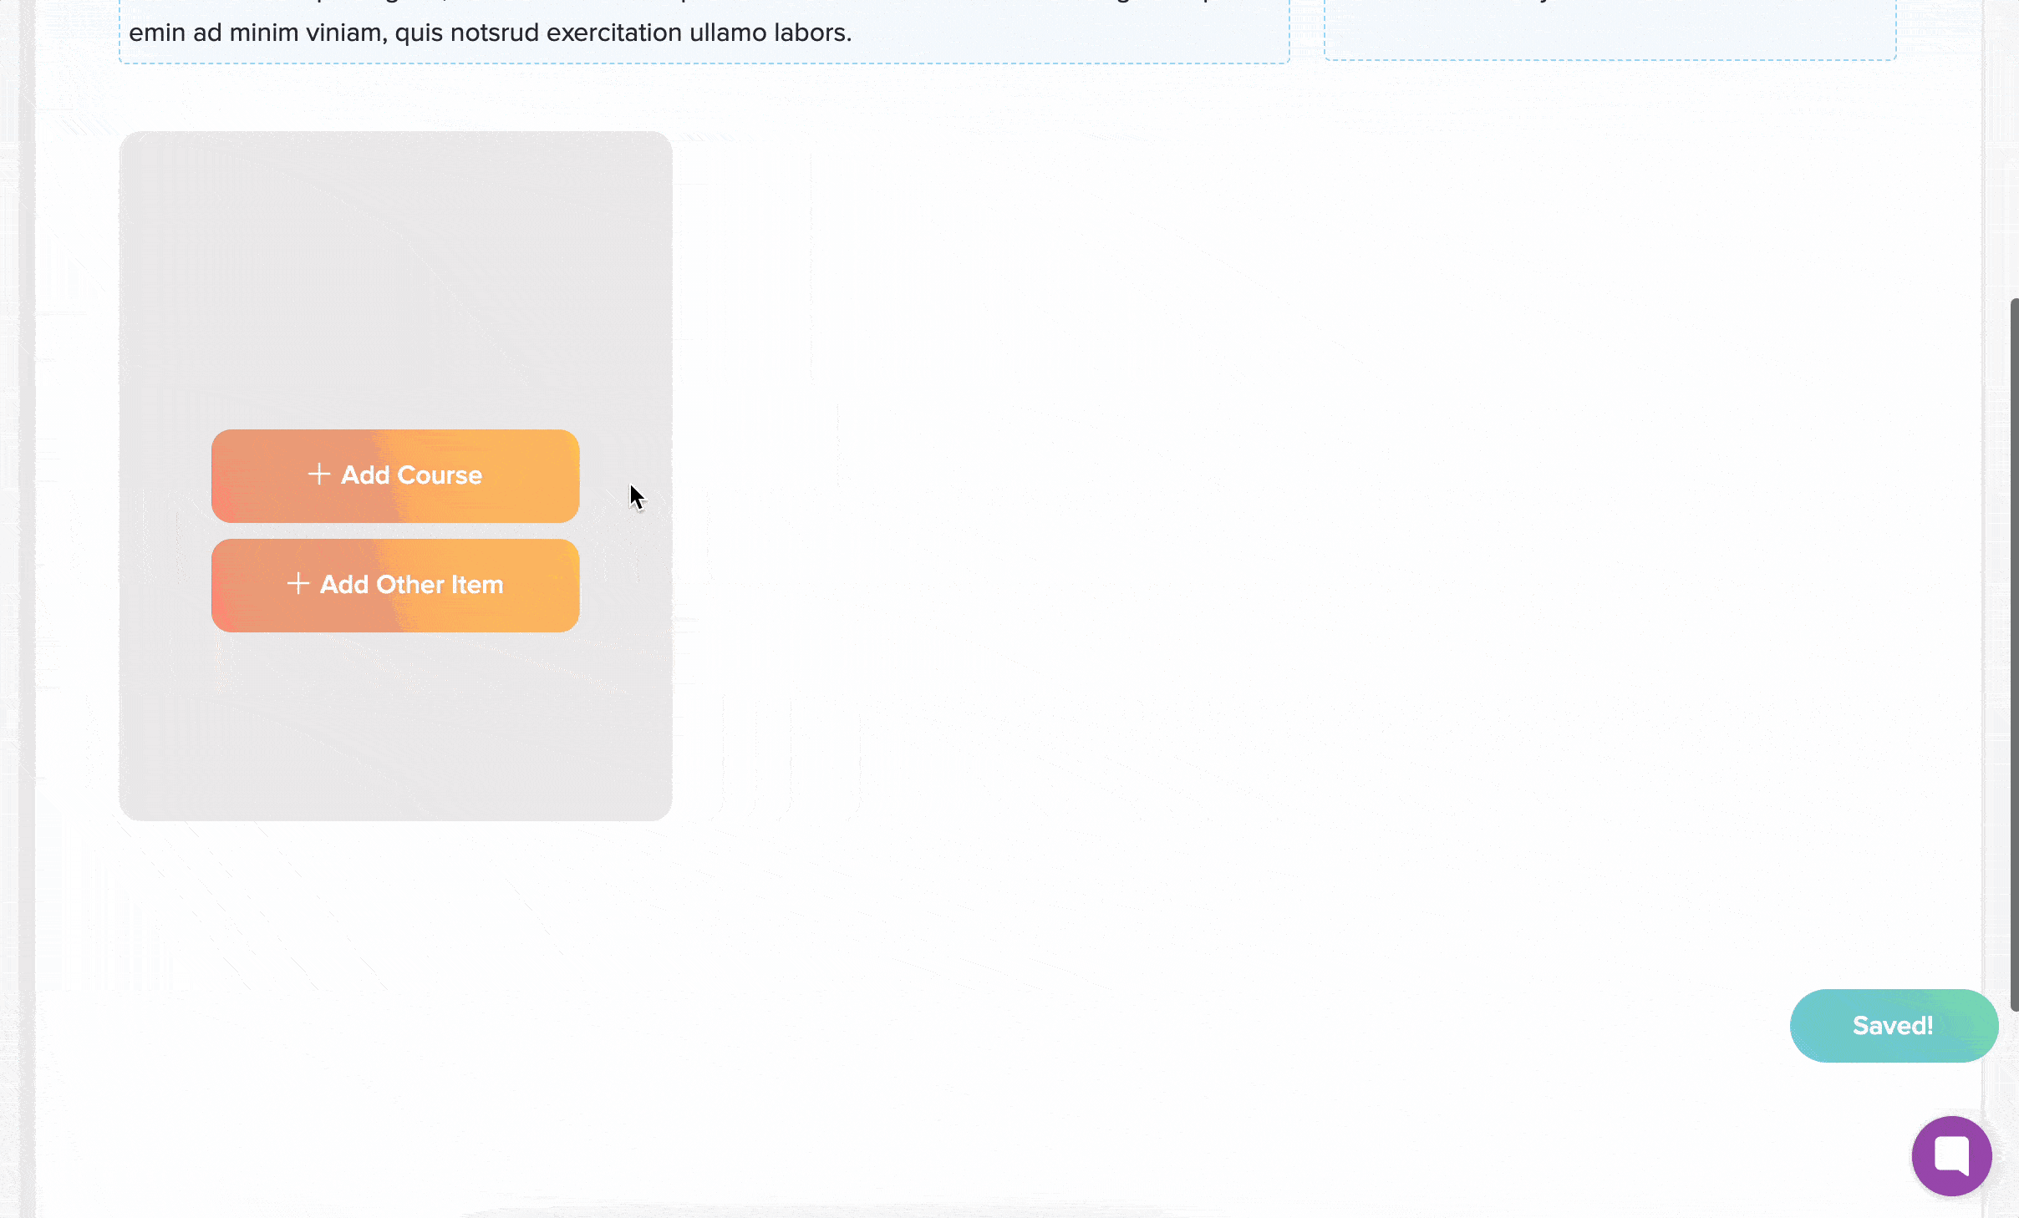Place cursor after the word 'labors.'
Viewport: 2019px width, 1218px height.
(853, 33)
